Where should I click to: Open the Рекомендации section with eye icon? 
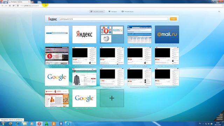tap(127, 12)
